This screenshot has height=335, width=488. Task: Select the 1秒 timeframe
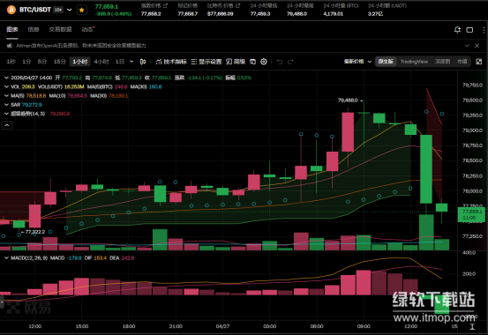point(11,62)
